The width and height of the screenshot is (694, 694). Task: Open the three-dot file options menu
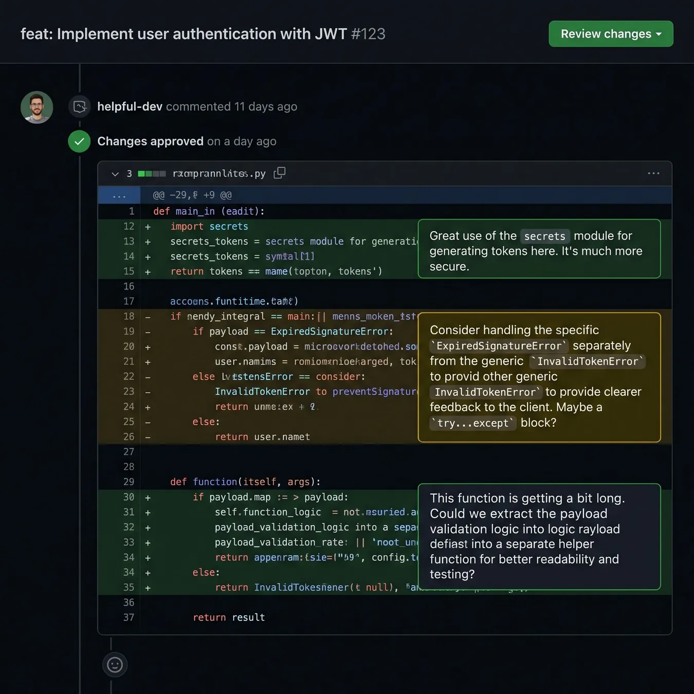point(653,173)
